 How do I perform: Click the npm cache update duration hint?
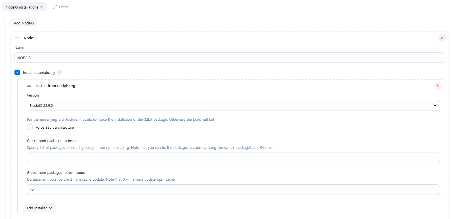coord(101,180)
